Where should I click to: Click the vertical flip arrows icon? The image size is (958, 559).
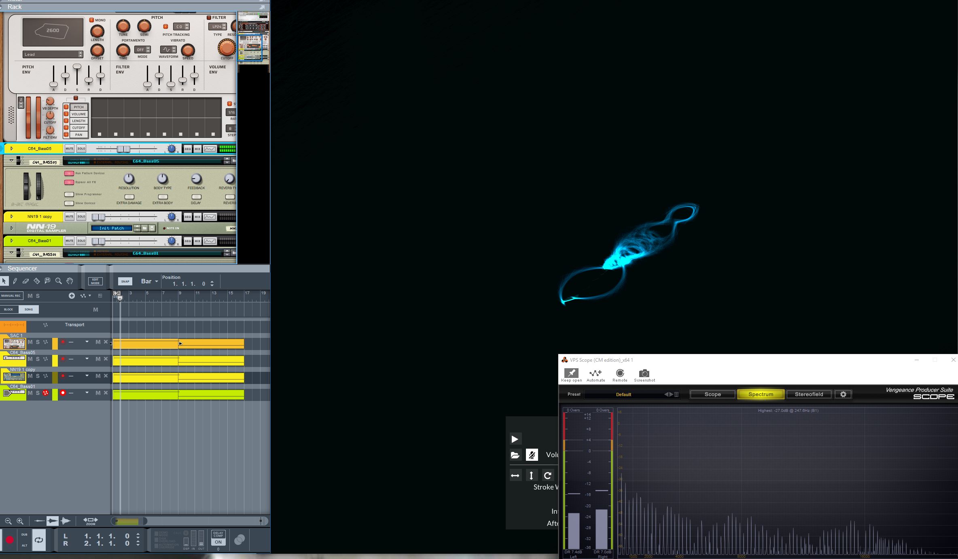click(531, 476)
